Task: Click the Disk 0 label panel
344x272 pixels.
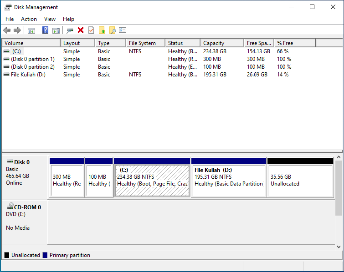Action: pos(25,176)
